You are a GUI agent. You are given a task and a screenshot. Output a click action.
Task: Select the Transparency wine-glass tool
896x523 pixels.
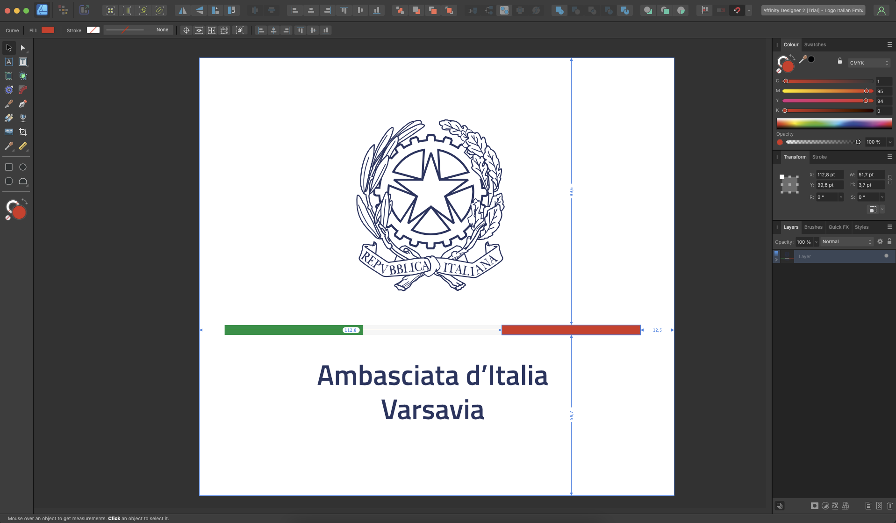point(23,118)
